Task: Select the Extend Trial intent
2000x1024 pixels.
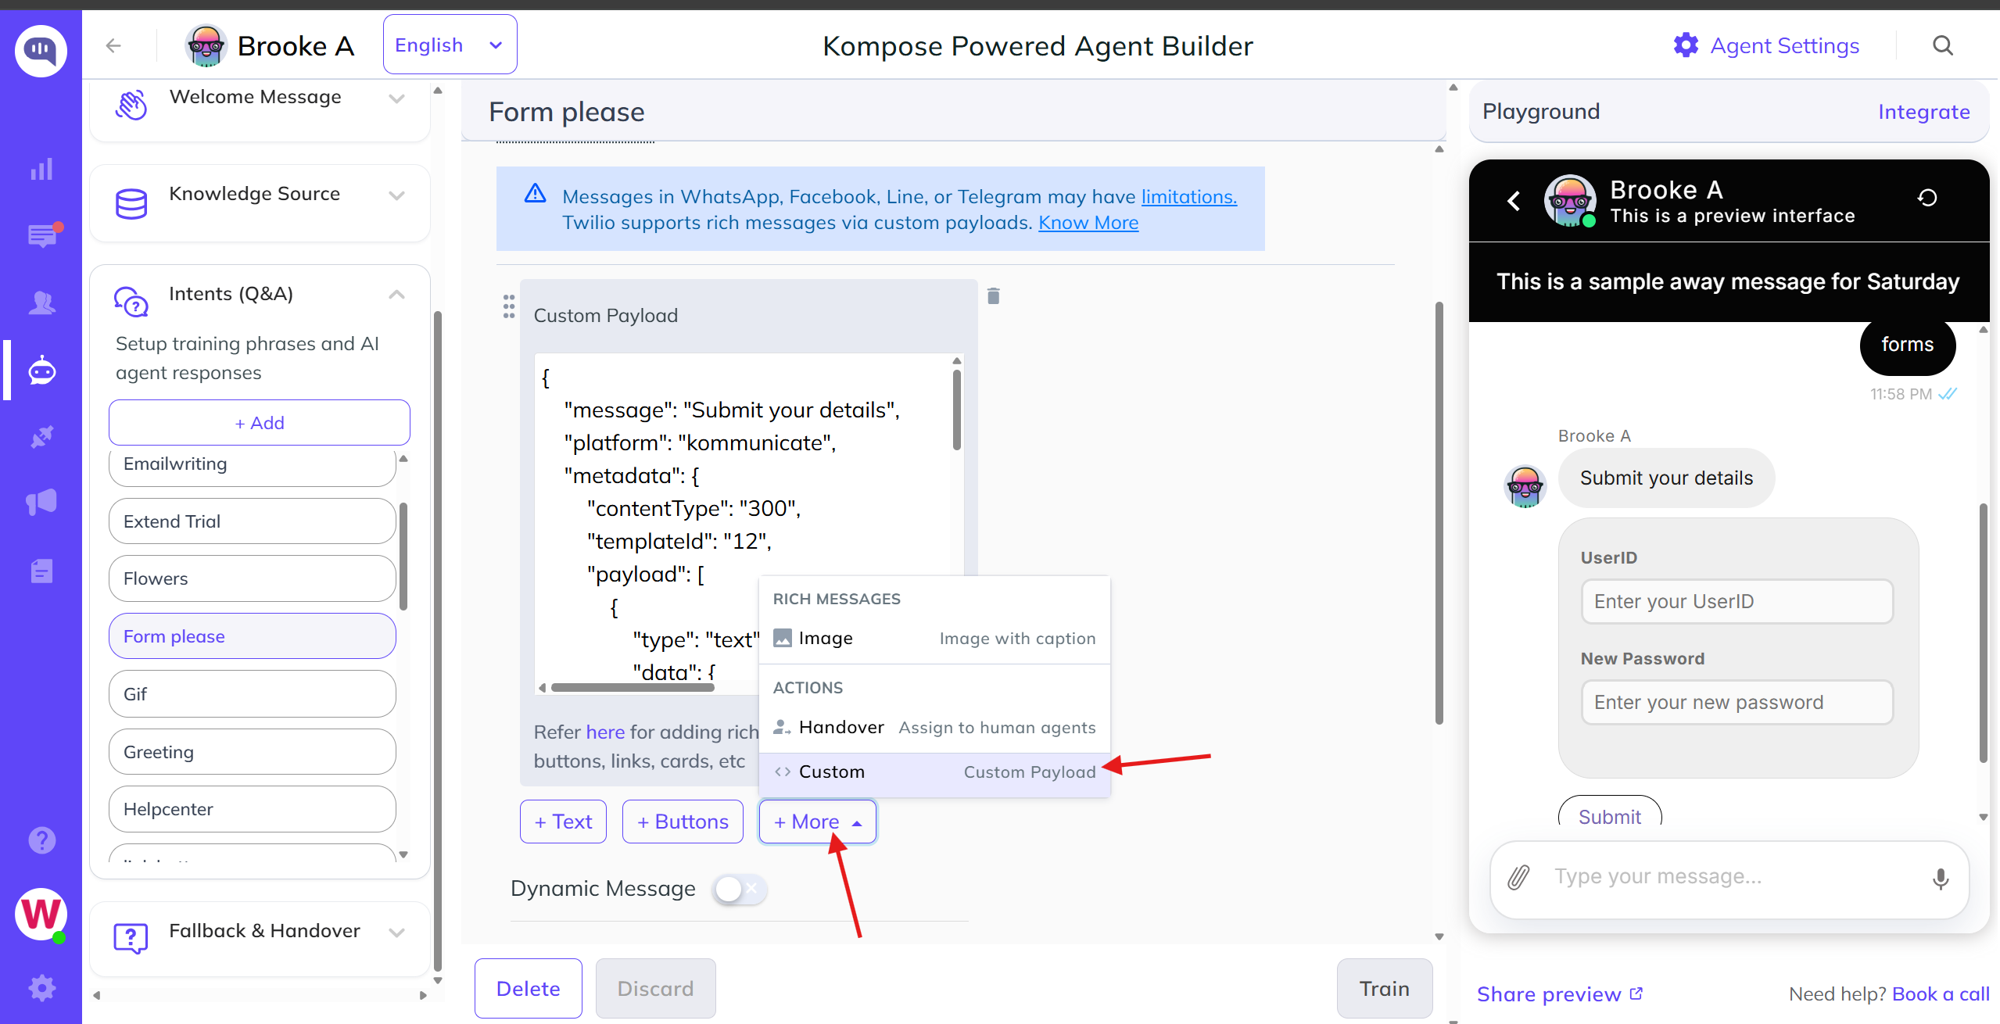Action: [252, 521]
